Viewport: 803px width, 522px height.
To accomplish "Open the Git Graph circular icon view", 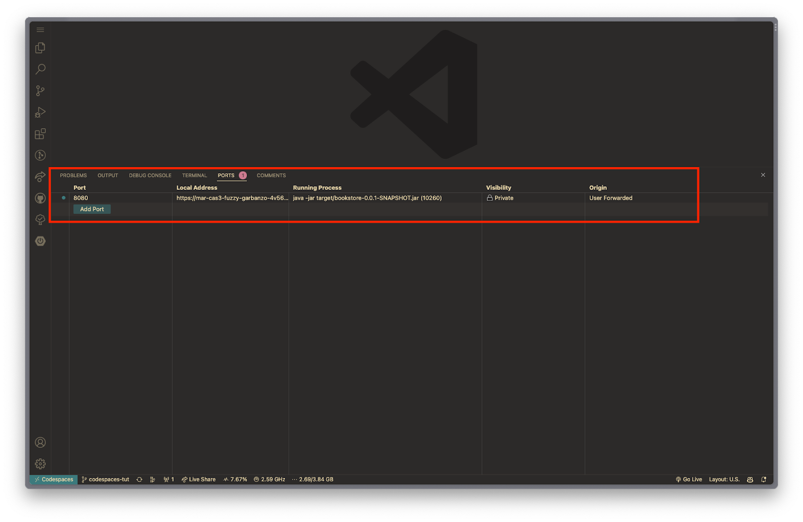I will click(40, 155).
